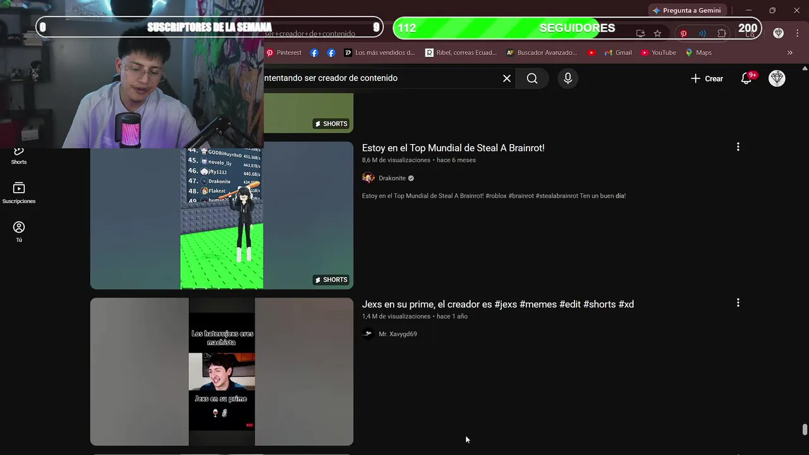Click '8,6 M de visualizaciones' text
This screenshot has width=809, height=455.
coord(396,160)
